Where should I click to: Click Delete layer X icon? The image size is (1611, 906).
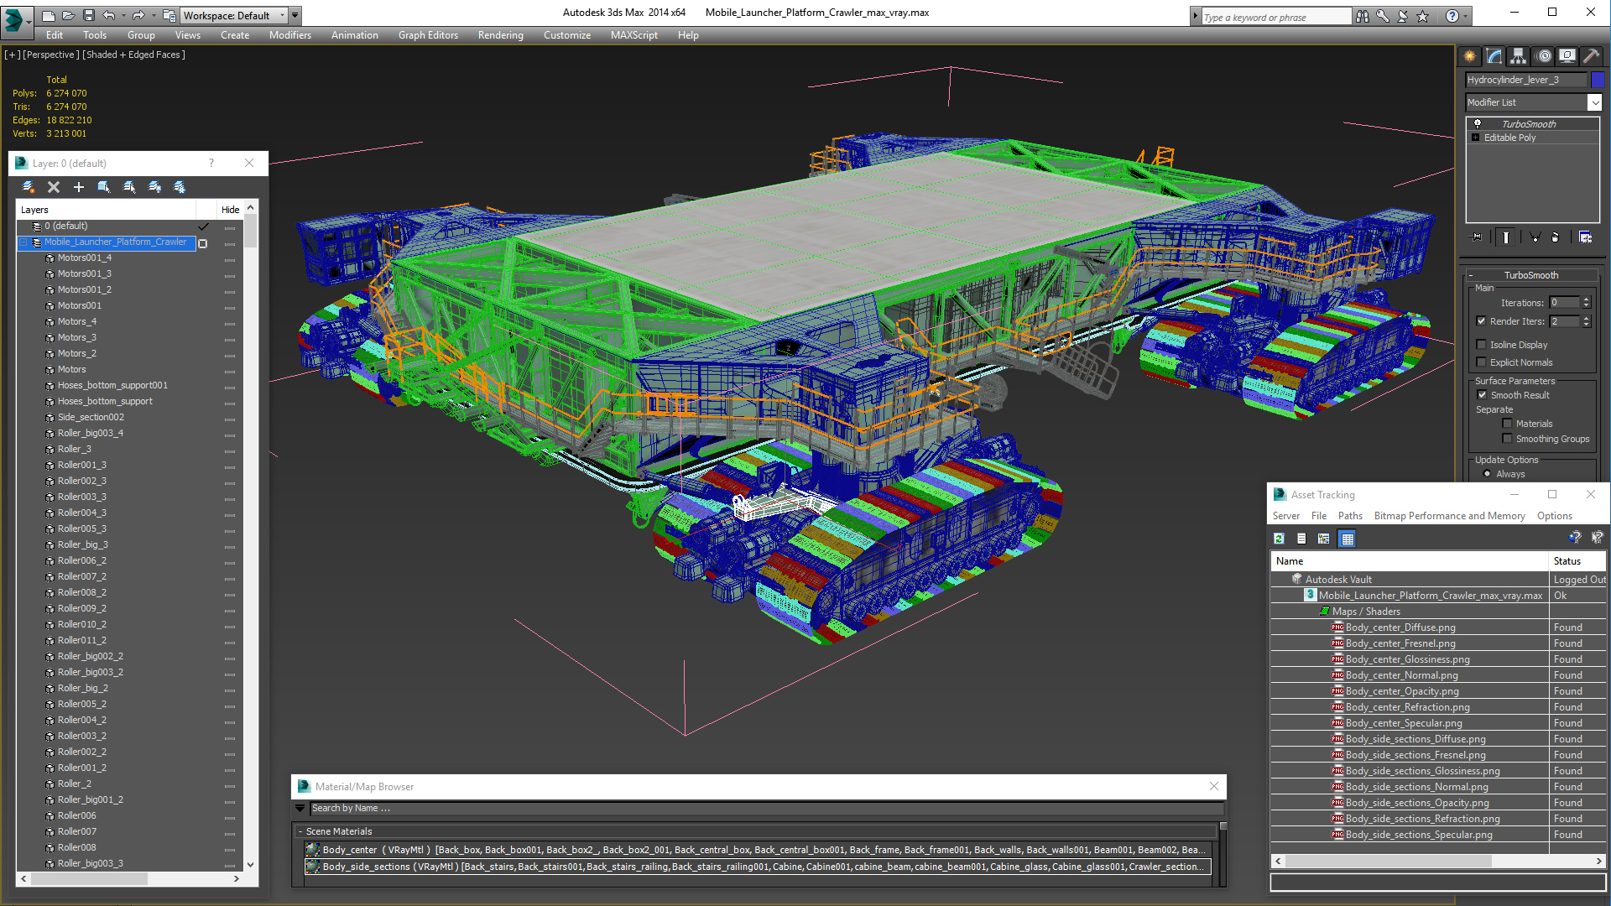point(54,187)
